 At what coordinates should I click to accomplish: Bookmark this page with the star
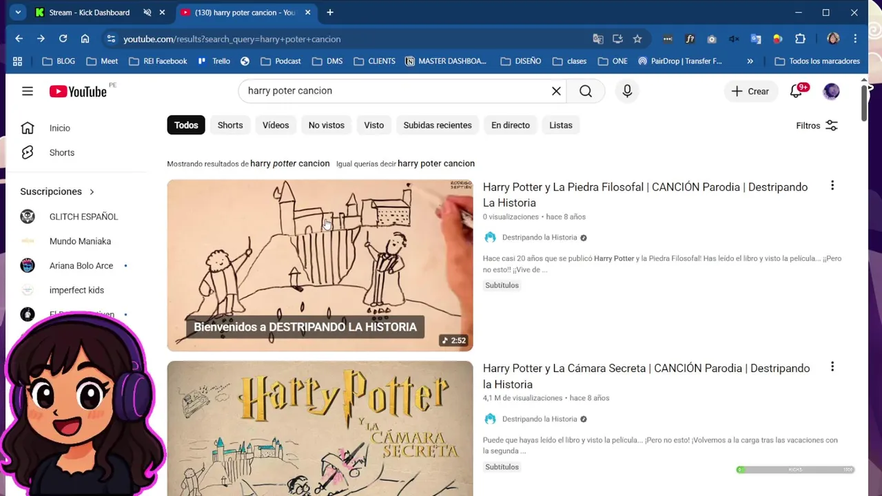click(x=637, y=39)
